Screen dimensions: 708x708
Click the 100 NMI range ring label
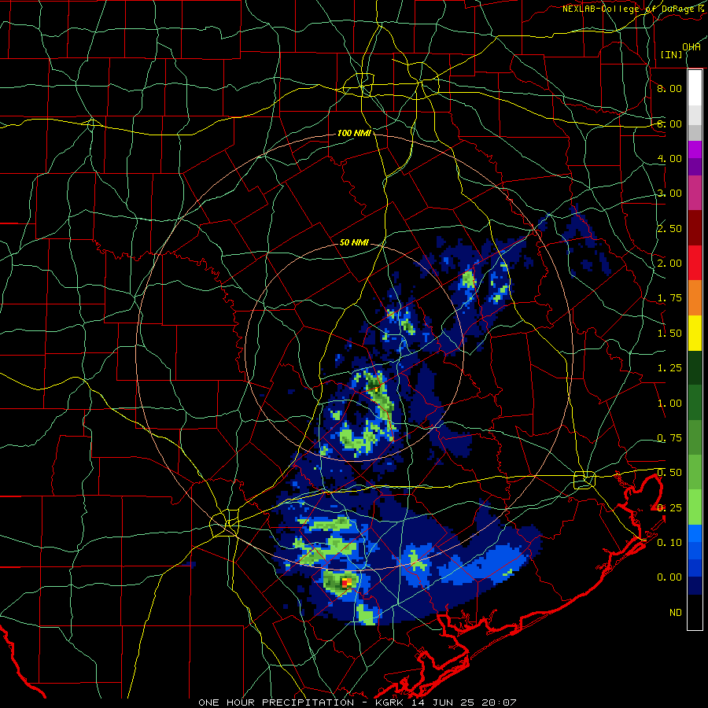click(x=355, y=133)
